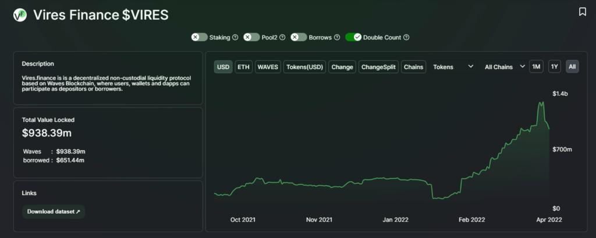Open the Tokens dropdown
596x238 pixels.
[x=453, y=67]
